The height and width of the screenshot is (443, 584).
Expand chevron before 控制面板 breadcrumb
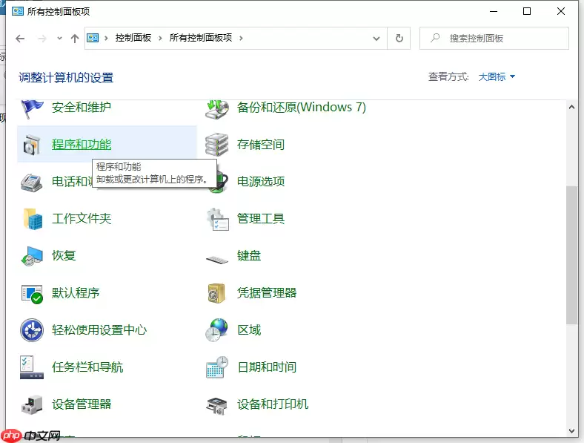(x=106, y=38)
